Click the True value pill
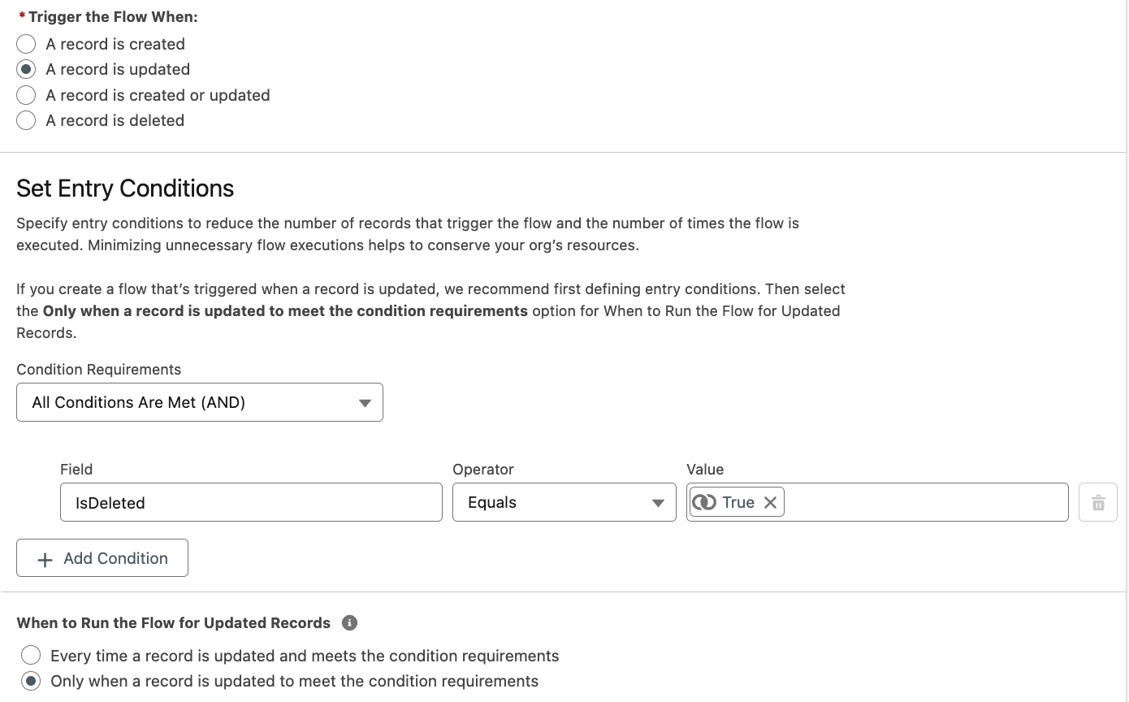The image size is (1129, 702). click(735, 502)
